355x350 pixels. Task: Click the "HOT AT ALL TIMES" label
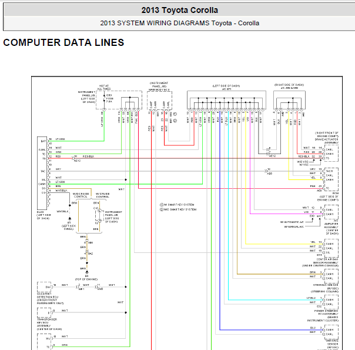tap(103, 88)
